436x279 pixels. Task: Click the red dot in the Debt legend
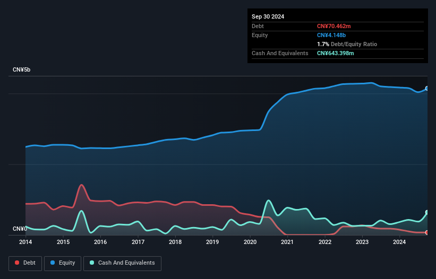18,263
